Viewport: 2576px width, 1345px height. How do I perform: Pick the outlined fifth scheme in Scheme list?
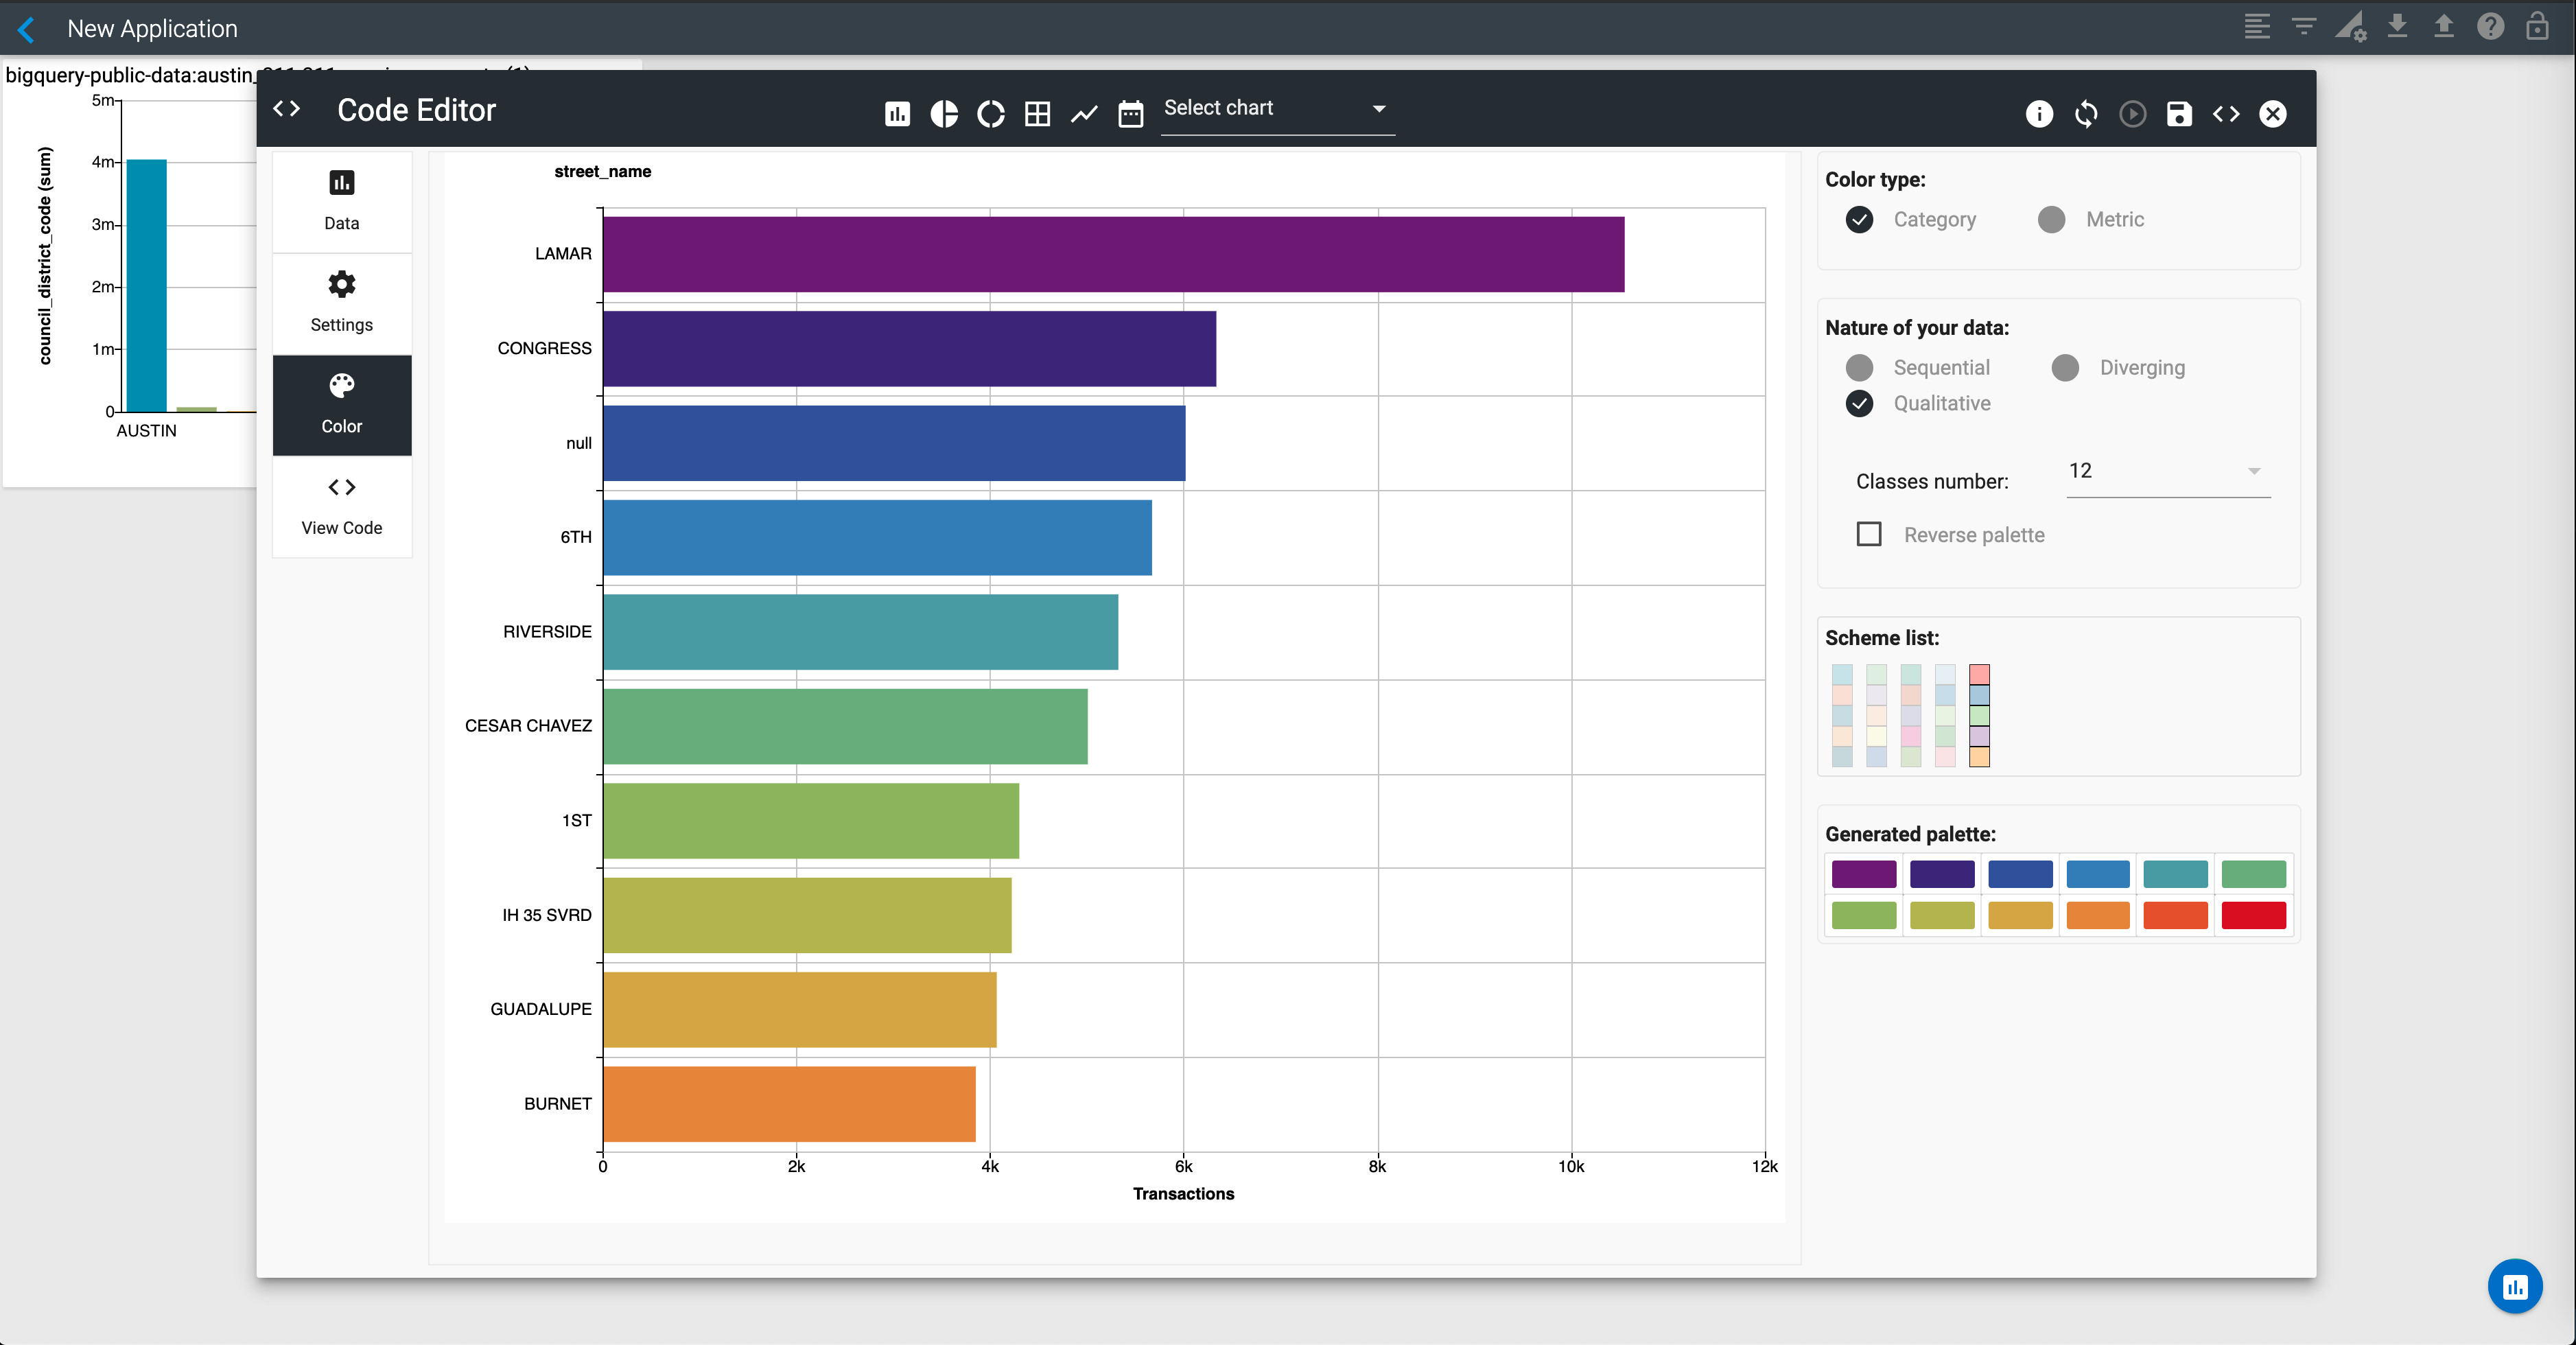pos(1979,715)
